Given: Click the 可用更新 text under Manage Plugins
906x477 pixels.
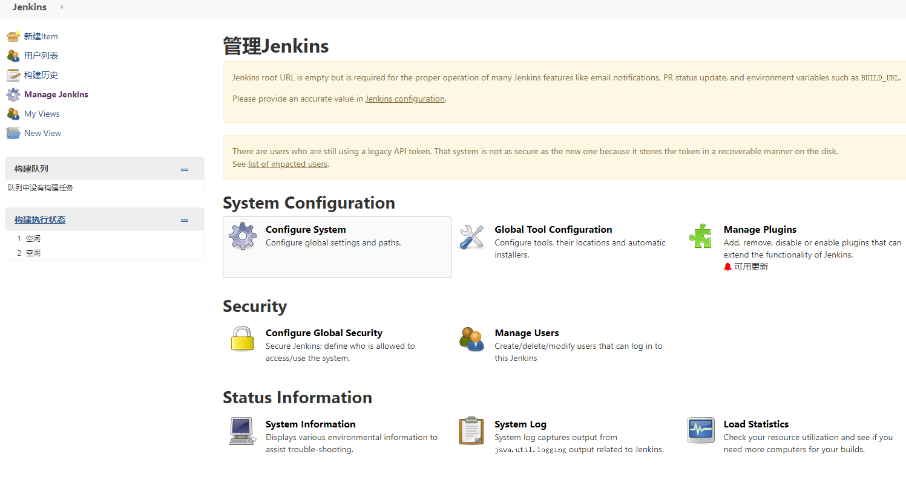Looking at the screenshot, I should 751,267.
